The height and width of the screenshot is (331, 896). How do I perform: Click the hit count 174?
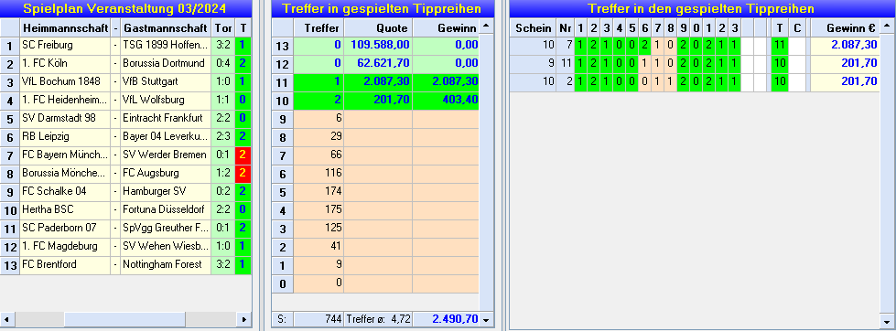point(318,192)
